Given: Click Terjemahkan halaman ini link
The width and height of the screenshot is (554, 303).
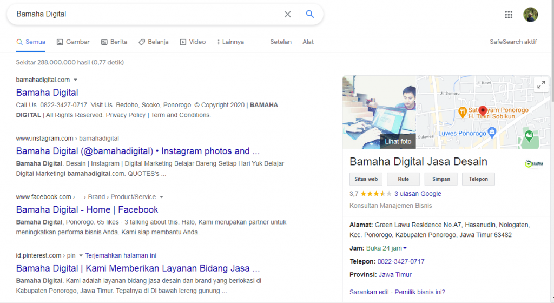Looking at the screenshot, I should click(x=121, y=256).
